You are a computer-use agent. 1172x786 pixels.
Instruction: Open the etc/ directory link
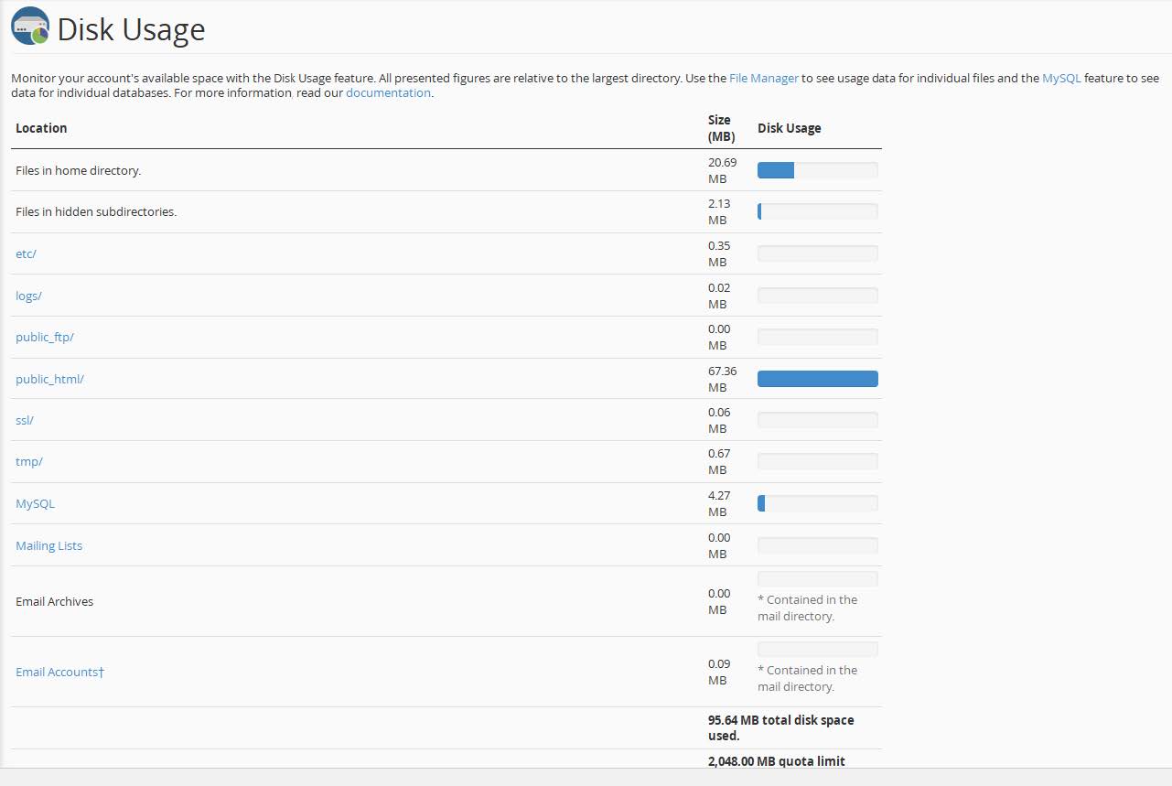[x=26, y=253]
